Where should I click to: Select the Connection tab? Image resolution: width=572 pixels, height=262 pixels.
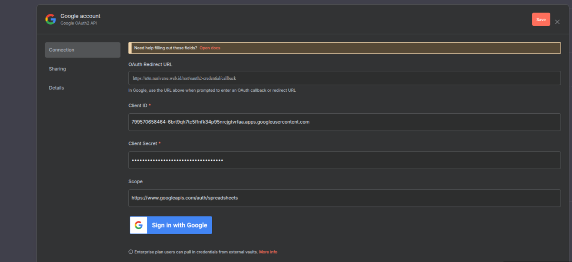(x=82, y=50)
